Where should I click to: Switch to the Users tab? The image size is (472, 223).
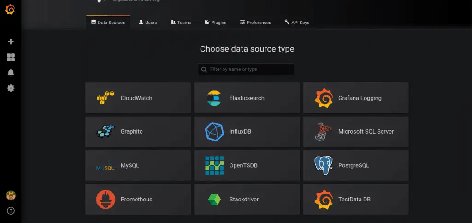point(148,23)
